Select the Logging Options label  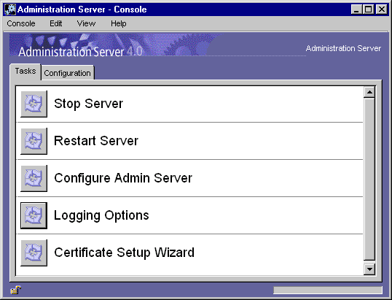101,215
